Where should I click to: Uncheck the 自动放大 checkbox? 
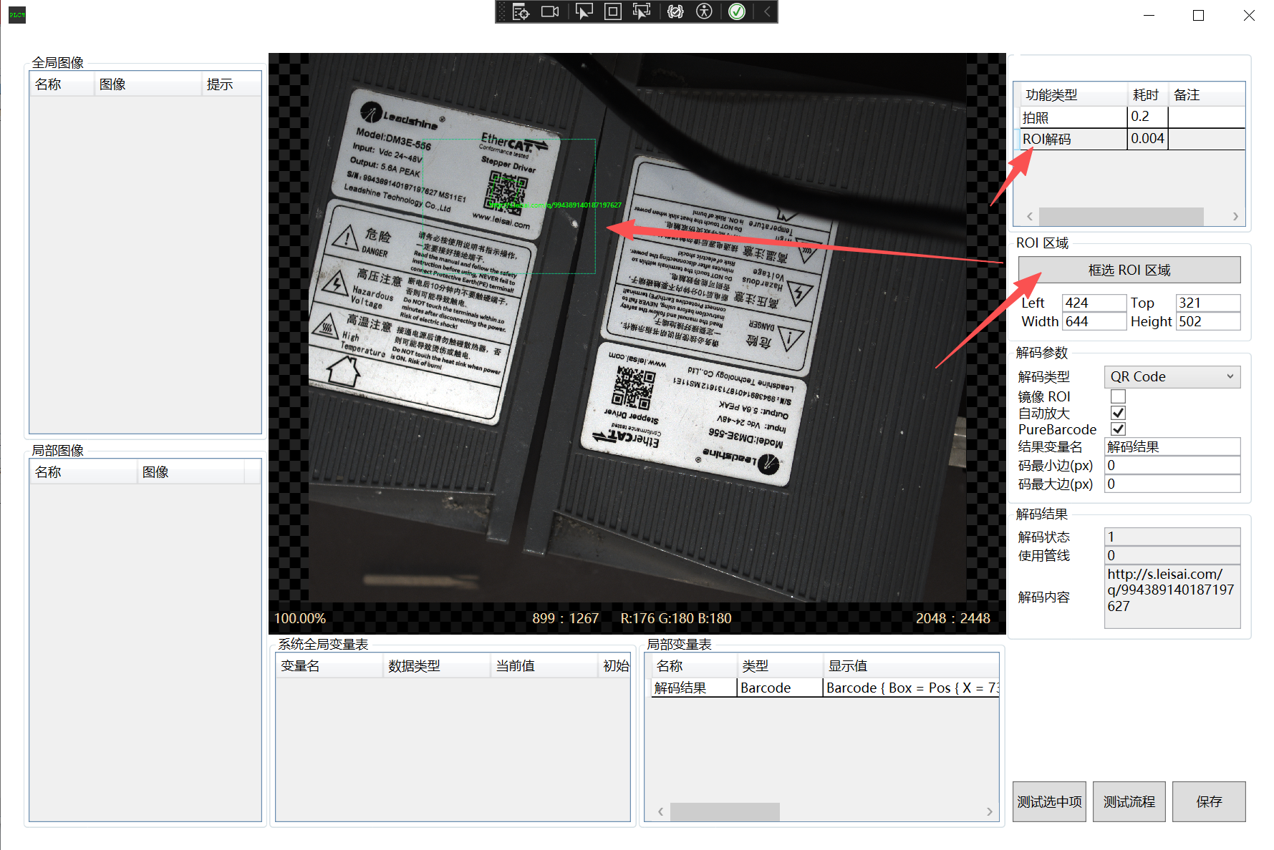tap(1118, 413)
